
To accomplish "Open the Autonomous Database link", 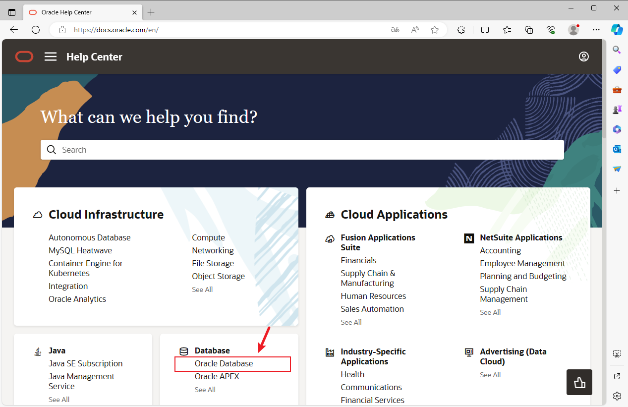I will [90, 237].
